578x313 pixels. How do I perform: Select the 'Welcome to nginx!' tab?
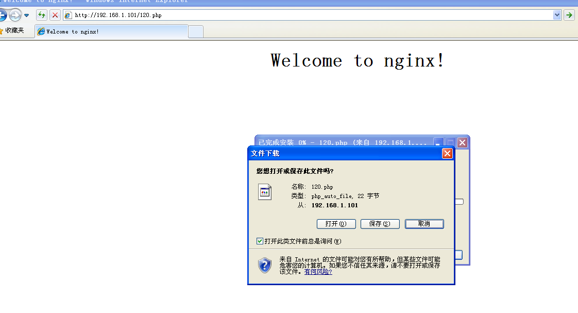click(111, 31)
